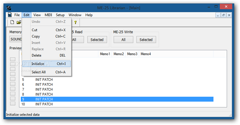Click the Preview button beside patch 8

tap(13, 94)
